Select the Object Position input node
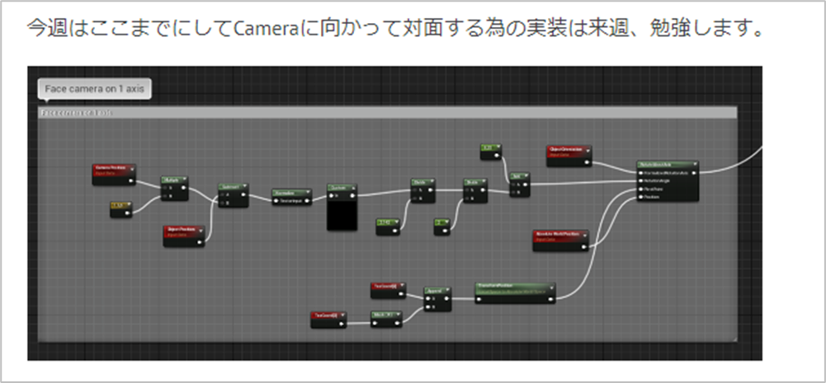 (x=184, y=236)
